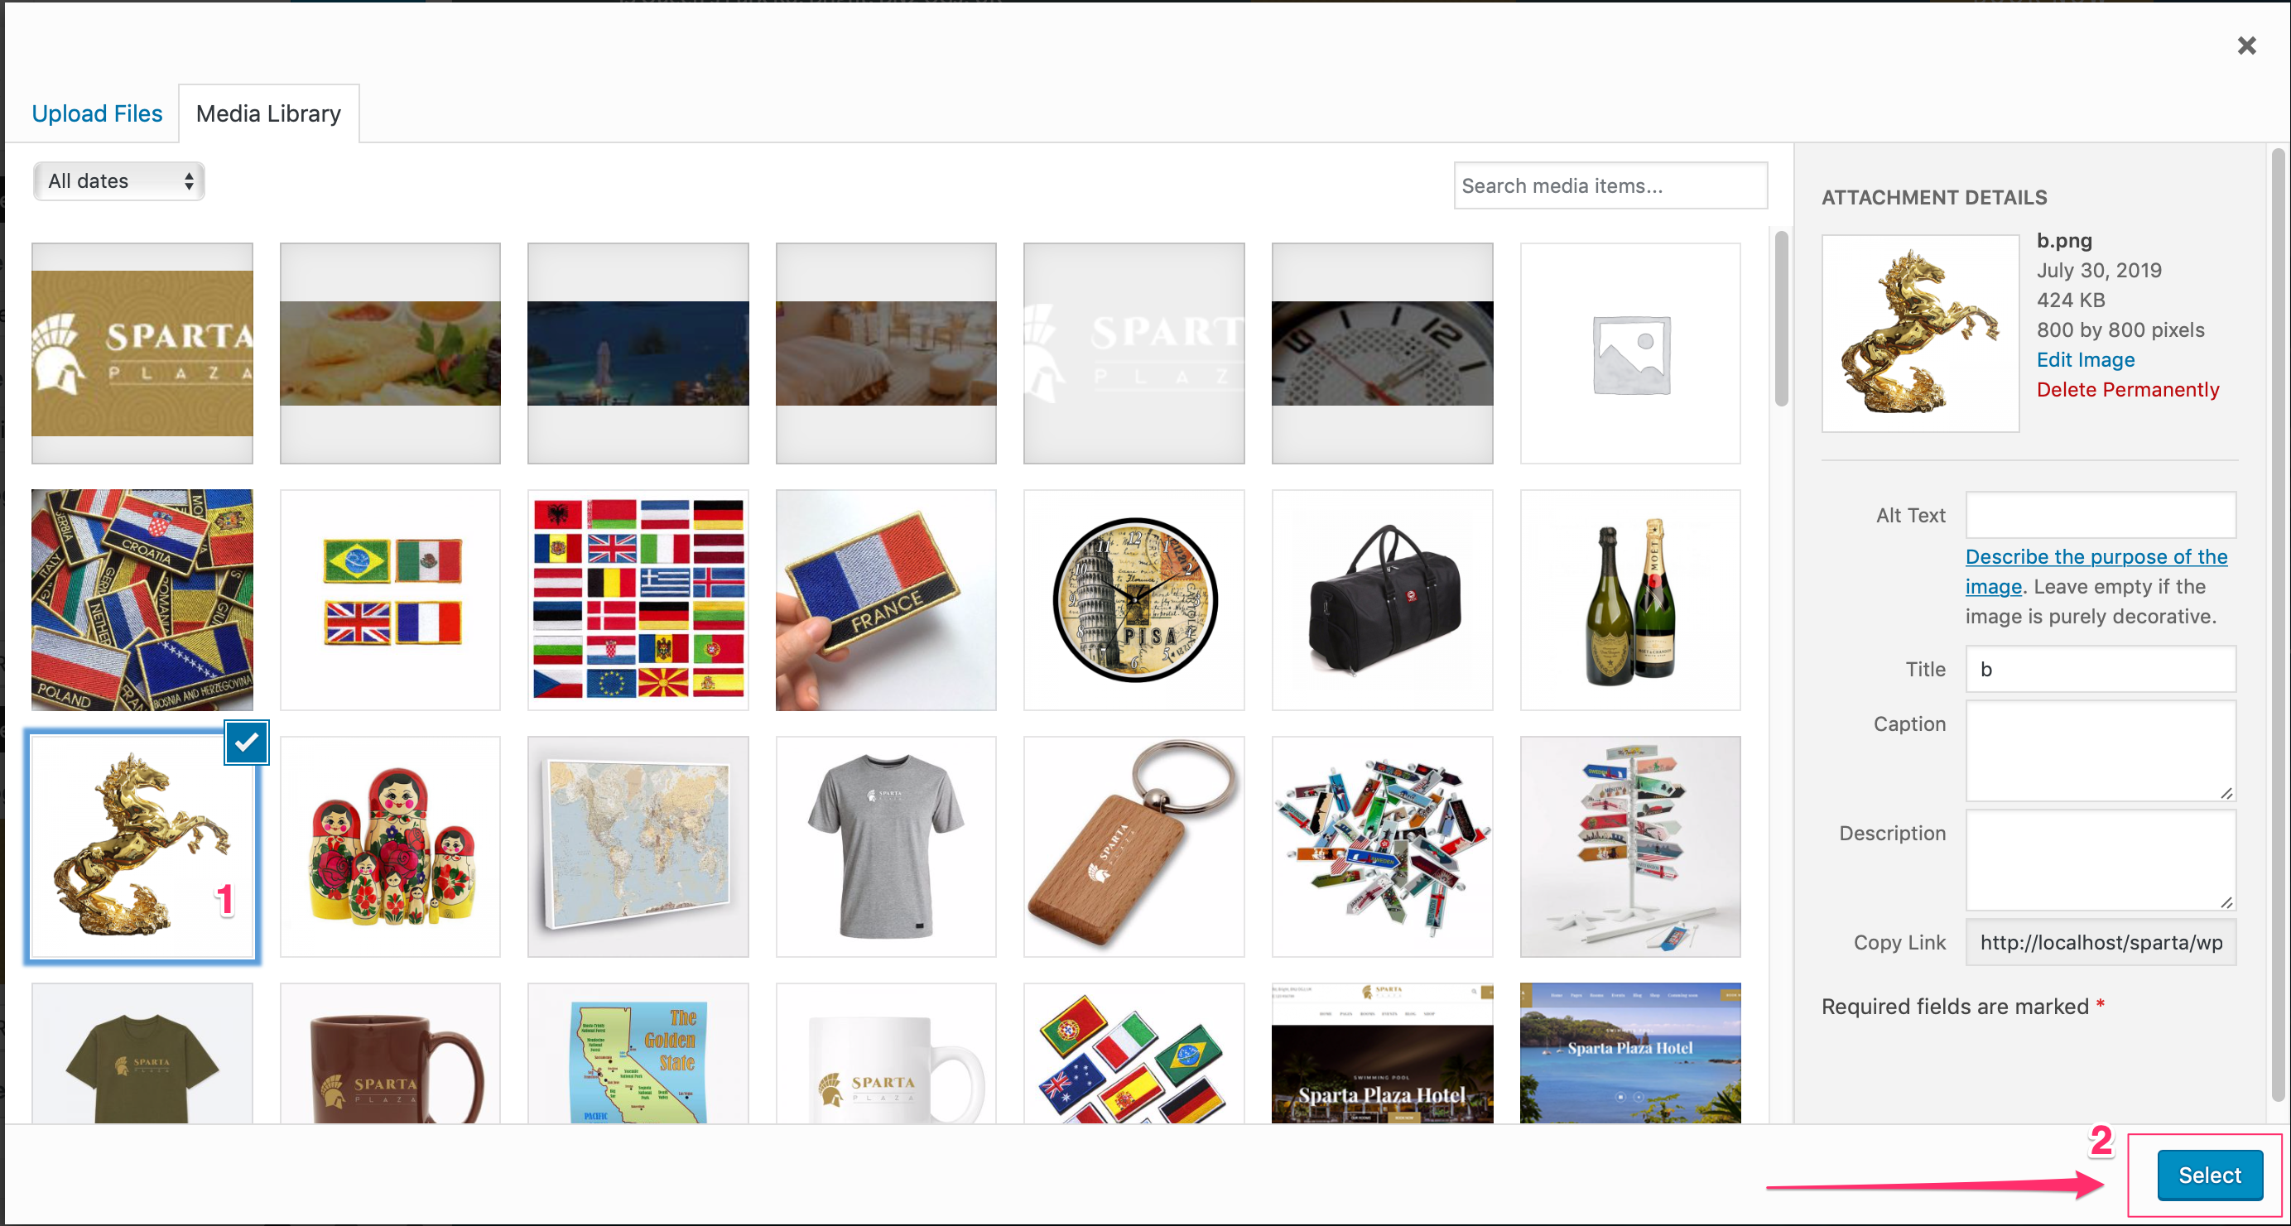Click the placeholder image icon thumbnail
The image size is (2291, 1226).
1629,353
